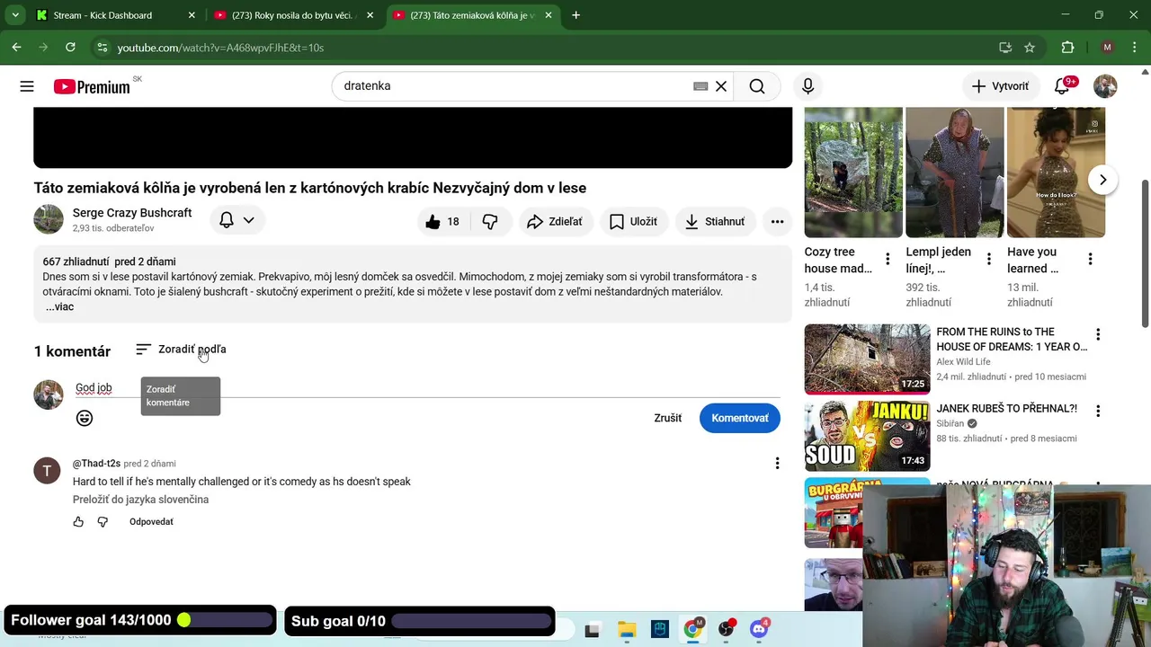This screenshot has height=647, width=1151.
Task: Switch to Roky nosila do bytu tab
Action: coord(293,15)
